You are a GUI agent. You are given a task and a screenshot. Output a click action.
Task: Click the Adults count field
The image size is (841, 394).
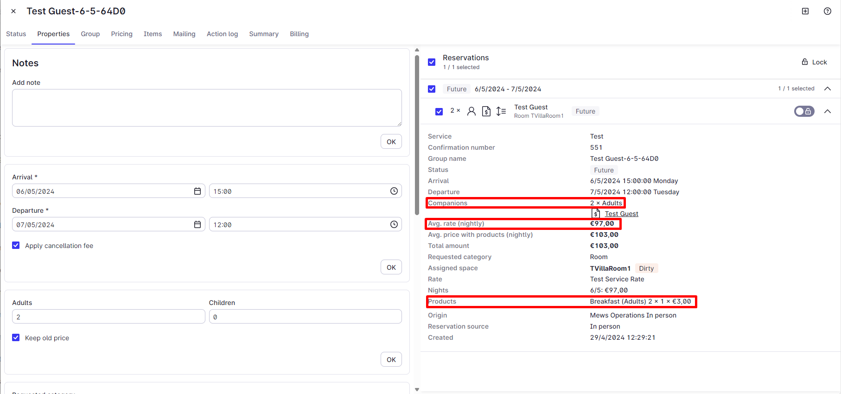coord(108,317)
